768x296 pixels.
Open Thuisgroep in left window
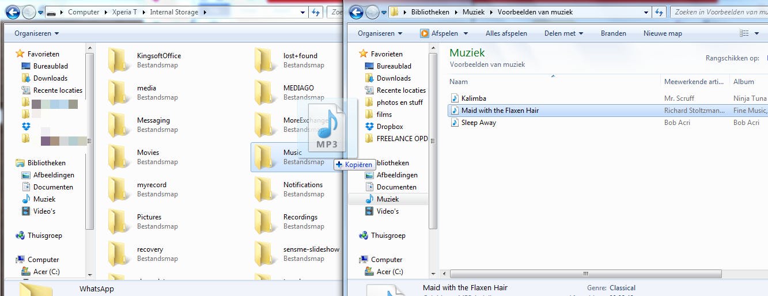click(x=39, y=235)
